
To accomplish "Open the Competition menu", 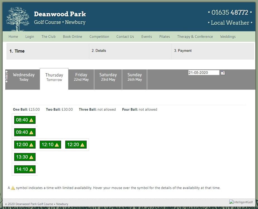I will point(99,37).
